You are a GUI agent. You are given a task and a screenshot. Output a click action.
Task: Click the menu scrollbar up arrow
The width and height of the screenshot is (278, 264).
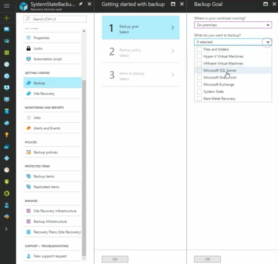click(84, 31)
